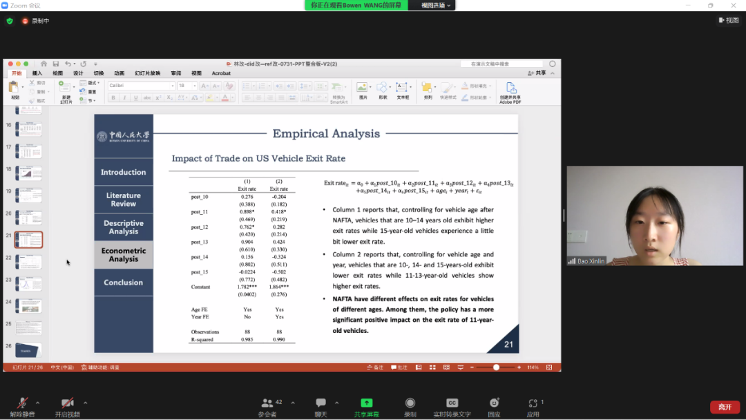The height and width of the screenshot is (420, 746).
Task: Open the 视图选项 view options dropdown
Action: 437,6
